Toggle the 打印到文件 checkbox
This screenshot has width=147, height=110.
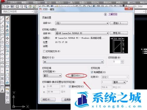[44, 51]
